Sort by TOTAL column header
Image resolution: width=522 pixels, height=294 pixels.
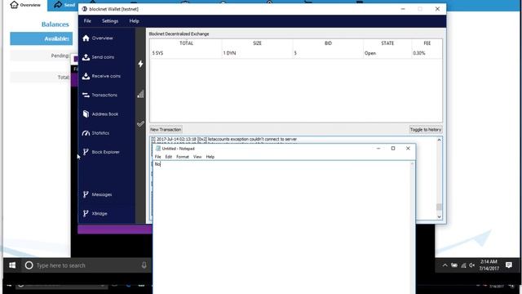[x=186, y=43]
